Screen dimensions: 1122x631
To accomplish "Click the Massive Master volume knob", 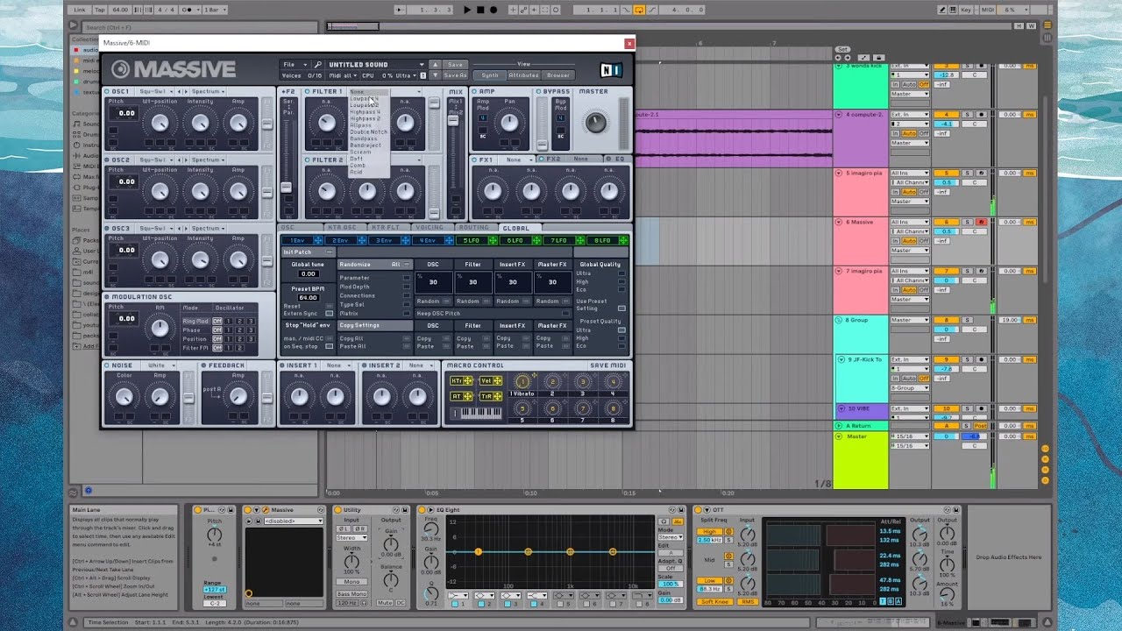I will coord(595,123).
